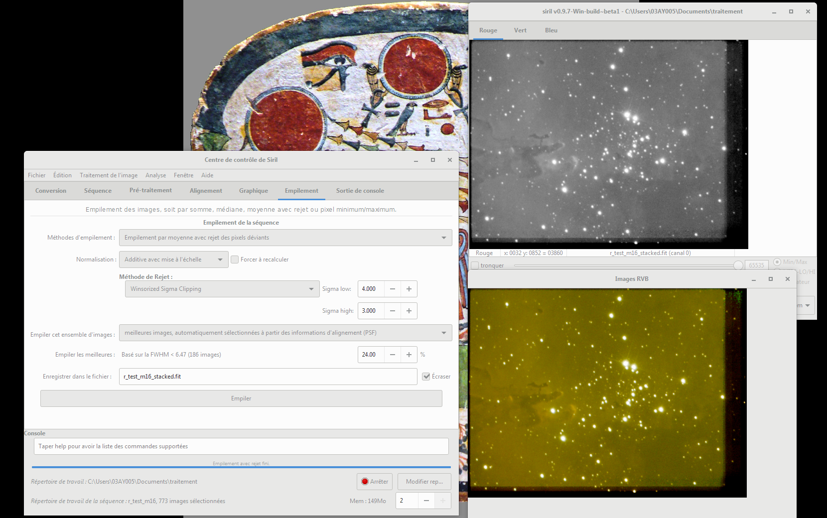Toggle the tronquer checkbox
This screenshot has height=518, width=827.
click(475, 265)
